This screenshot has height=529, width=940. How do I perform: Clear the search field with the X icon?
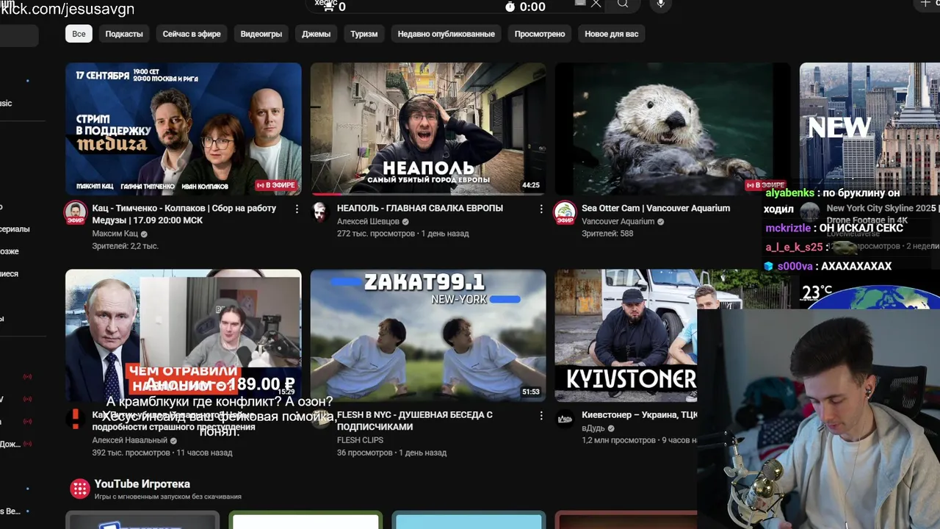(596, 4)
